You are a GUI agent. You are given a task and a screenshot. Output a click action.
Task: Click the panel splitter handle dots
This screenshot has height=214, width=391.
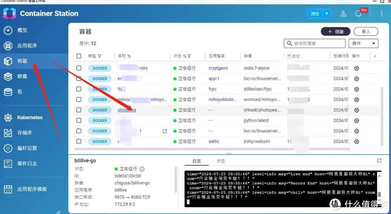(229, 153)
